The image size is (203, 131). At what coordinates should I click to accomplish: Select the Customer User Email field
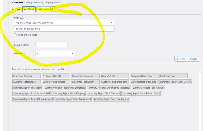coord(144,76)
